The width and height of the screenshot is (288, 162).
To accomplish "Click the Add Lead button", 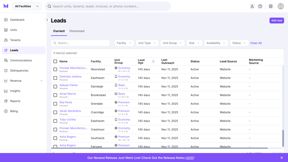I will 277,20.
